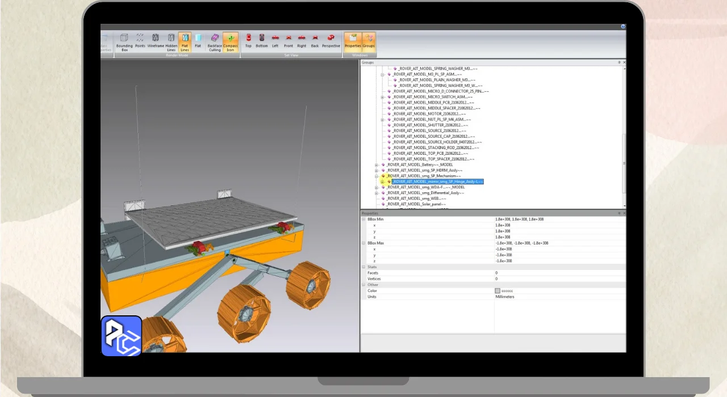The width and height of the screenshot is (727, 397).
Task: Switch to Points render mode
Action: click(x=140, y=41)
